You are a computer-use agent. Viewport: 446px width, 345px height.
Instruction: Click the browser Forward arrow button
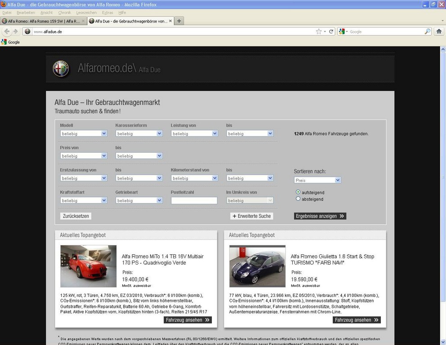16,31
